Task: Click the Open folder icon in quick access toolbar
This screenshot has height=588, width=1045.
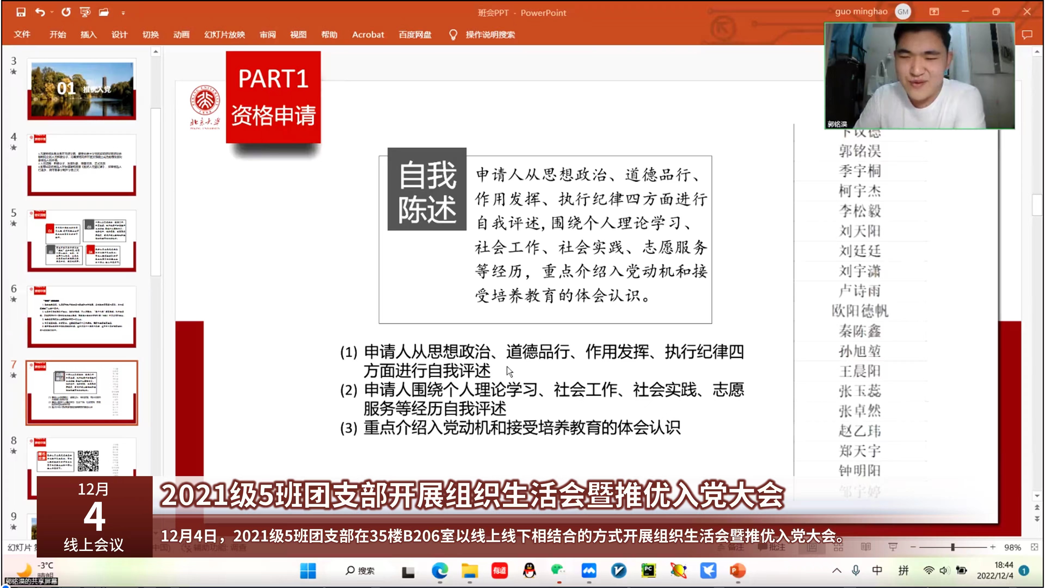Action: click(104, 12)
